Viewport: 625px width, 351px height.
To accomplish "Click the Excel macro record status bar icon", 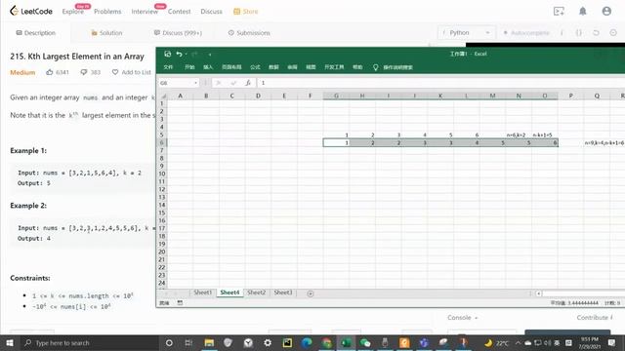I will point(180,303).
